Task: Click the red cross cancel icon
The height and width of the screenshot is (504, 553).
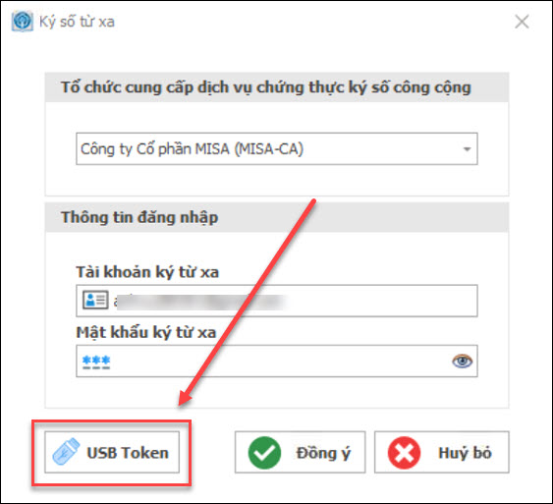Action: coord(404,453)
